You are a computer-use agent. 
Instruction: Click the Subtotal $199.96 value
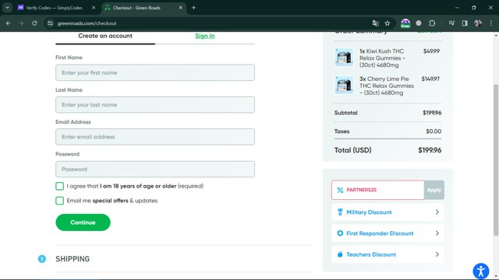point(432,113)
